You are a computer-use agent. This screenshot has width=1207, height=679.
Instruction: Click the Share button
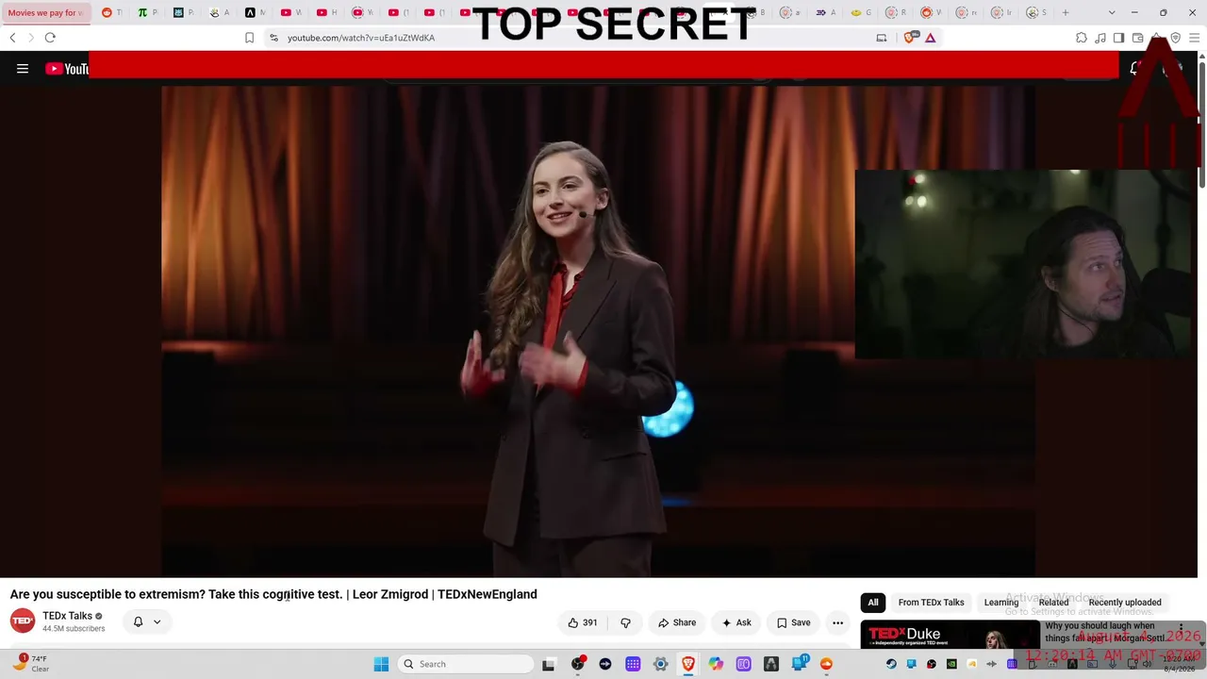677,622
